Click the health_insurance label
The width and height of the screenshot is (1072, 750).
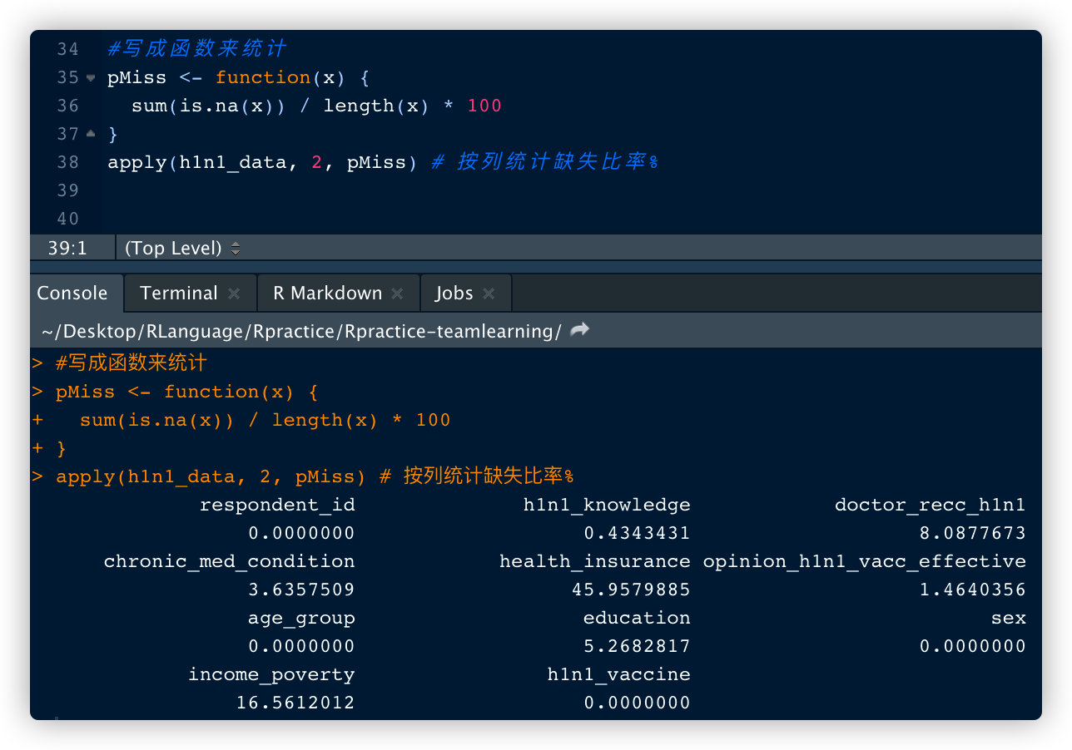(595, 561)
